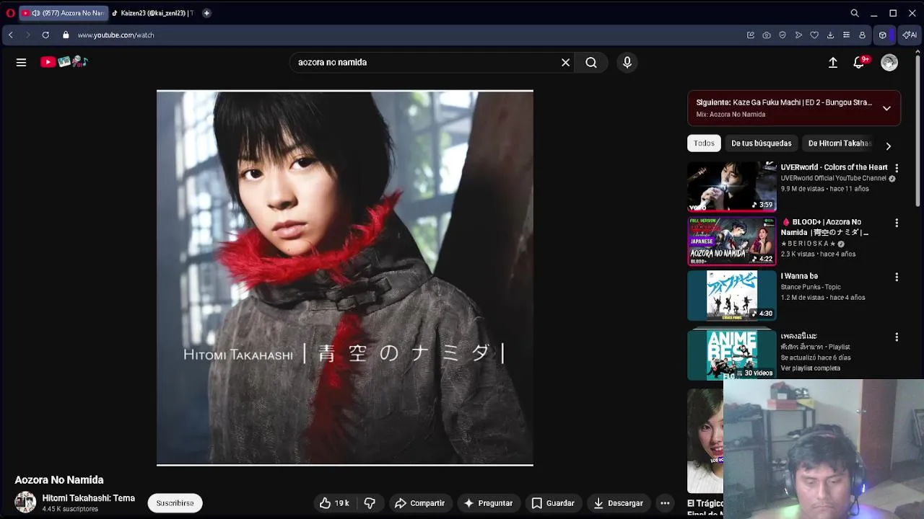
Task: Take a snapshot with the camera icon
Action: pos(767,35)
